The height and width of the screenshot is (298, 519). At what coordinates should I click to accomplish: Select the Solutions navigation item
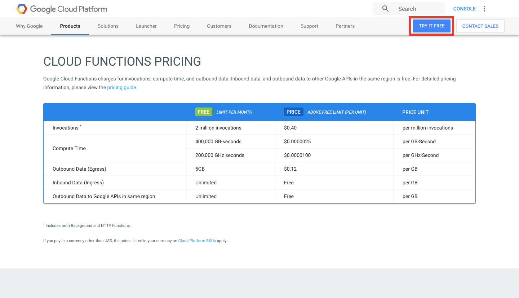(108, 26)
